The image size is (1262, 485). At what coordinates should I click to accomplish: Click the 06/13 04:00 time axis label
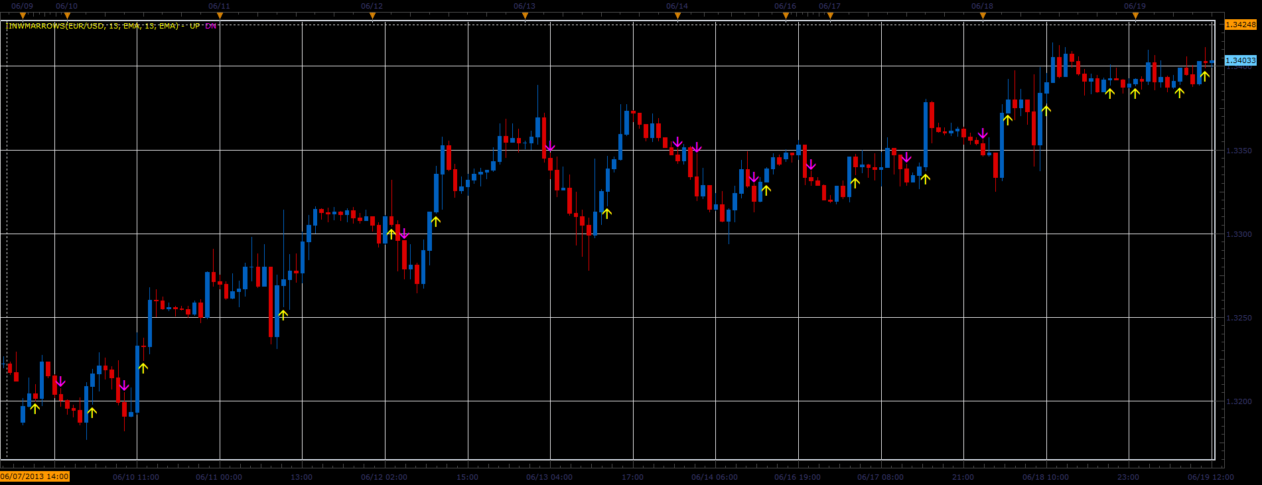pyautogui.click(x=549, y=477)
